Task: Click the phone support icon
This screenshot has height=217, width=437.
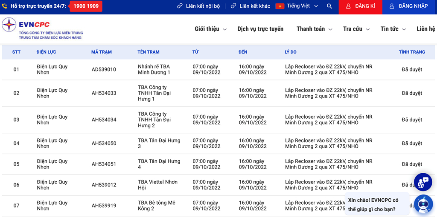Action: tap(4, 6)
